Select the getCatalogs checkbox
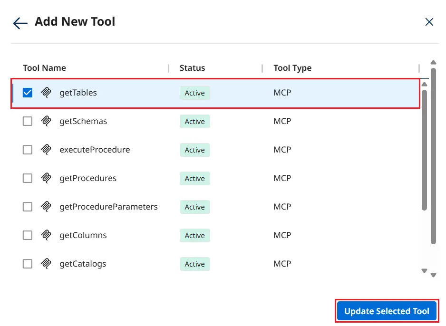The width and height of the screenshot is (446, 326). [x=28, y=264]
